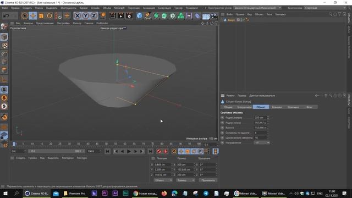Viewport: 352px width, 198px height.
Task: Toggle the animation dot next to Радиус вверху
Action: [222, 118]
